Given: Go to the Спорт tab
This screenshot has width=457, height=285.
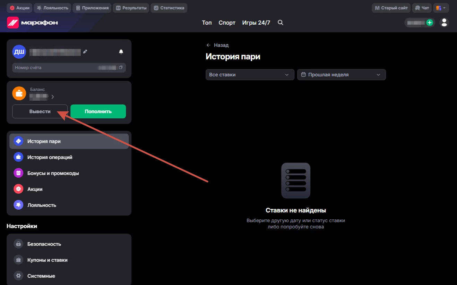Looking at the screenshot, I should (227, 23).
